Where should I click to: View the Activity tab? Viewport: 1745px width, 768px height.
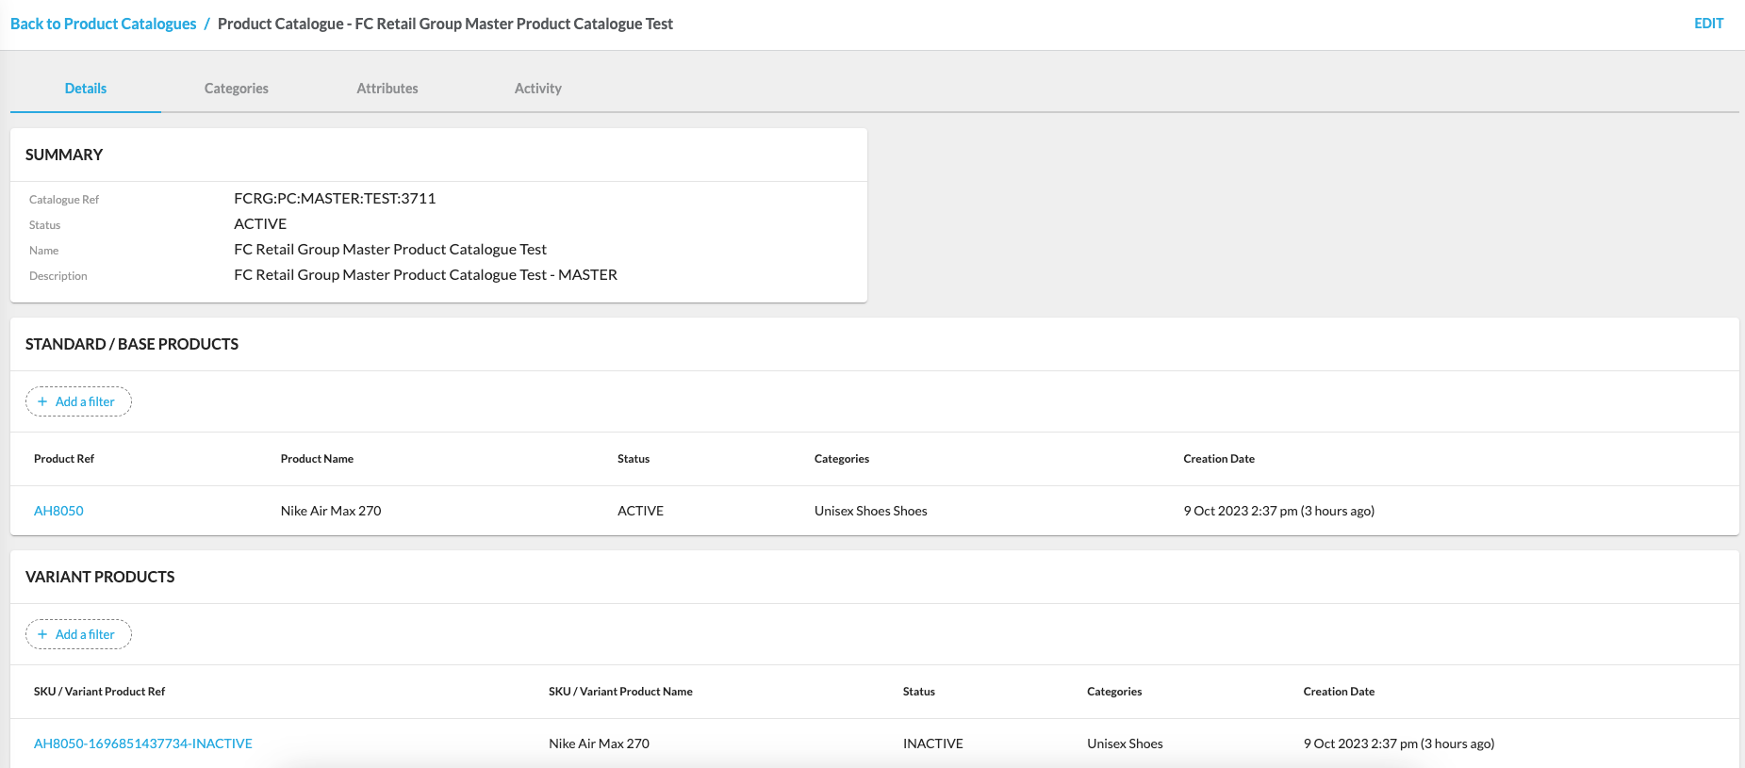[x=537, y=89]
